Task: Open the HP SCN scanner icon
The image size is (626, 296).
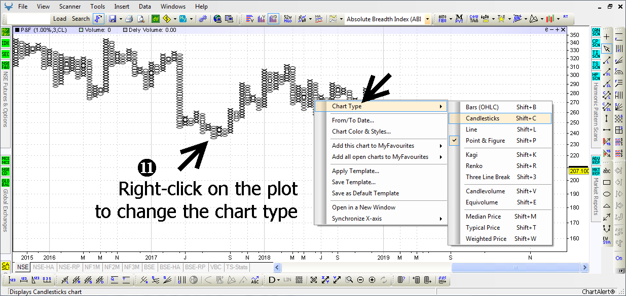Action: pos(596,76)
